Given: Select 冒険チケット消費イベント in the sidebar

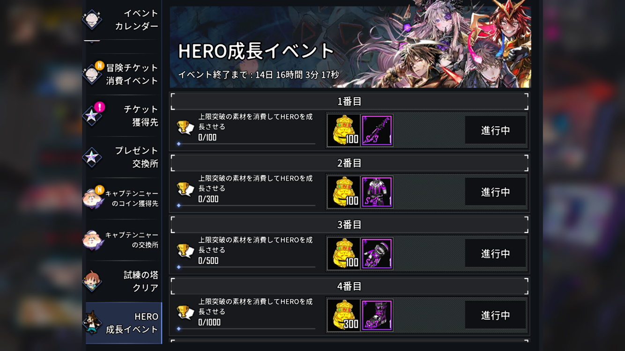Looking at the screenshot, I should pos(122,74).
